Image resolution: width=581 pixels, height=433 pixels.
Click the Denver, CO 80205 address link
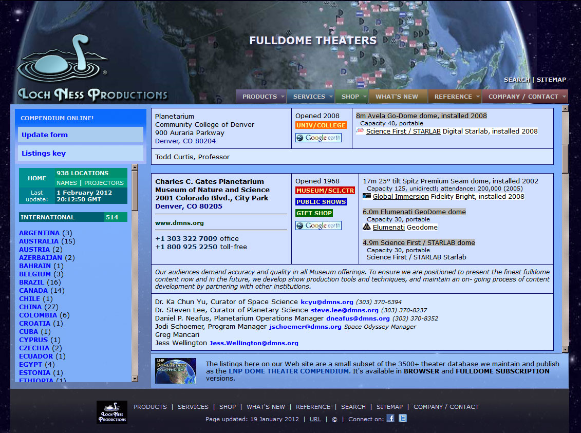189,206
